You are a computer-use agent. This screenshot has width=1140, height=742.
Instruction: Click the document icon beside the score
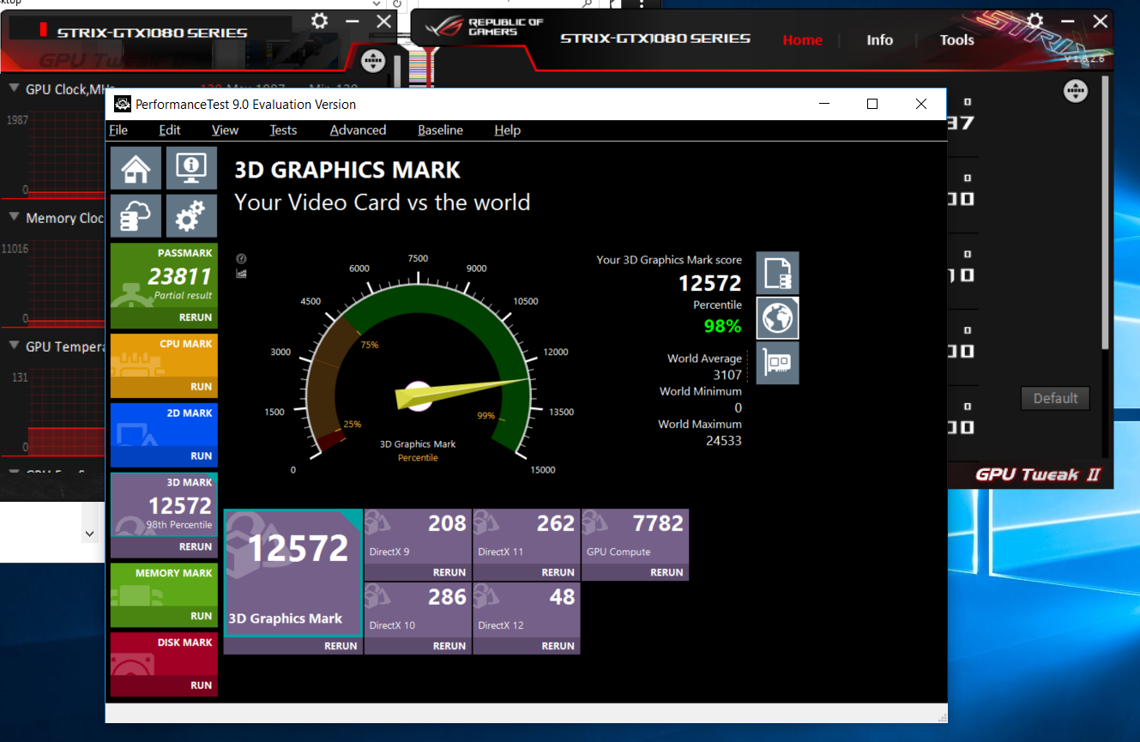pos(777,273)
